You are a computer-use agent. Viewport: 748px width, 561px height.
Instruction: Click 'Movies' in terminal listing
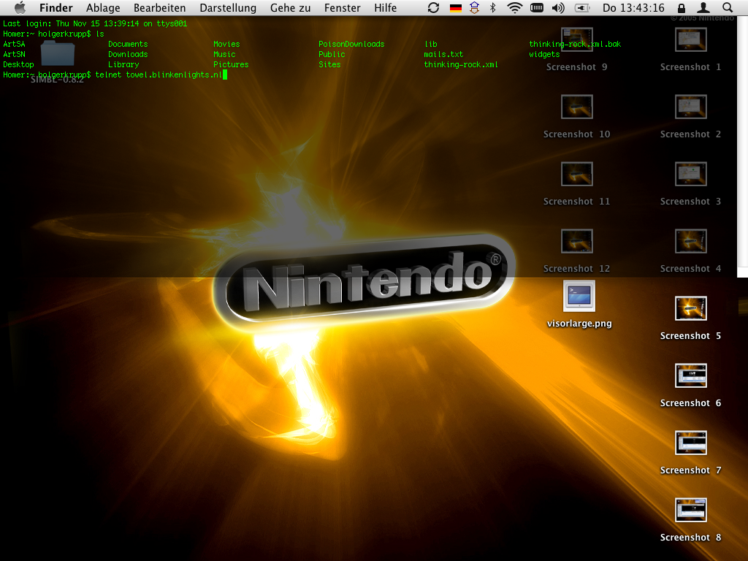(x=226, y=44)
